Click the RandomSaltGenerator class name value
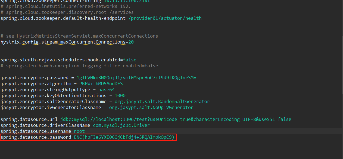 (159, 102)
